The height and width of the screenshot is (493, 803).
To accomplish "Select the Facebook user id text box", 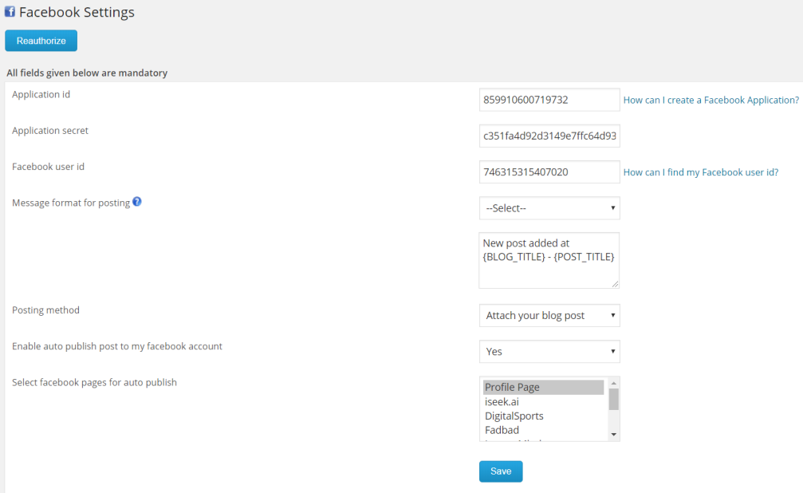I will (x=549, y=172).
